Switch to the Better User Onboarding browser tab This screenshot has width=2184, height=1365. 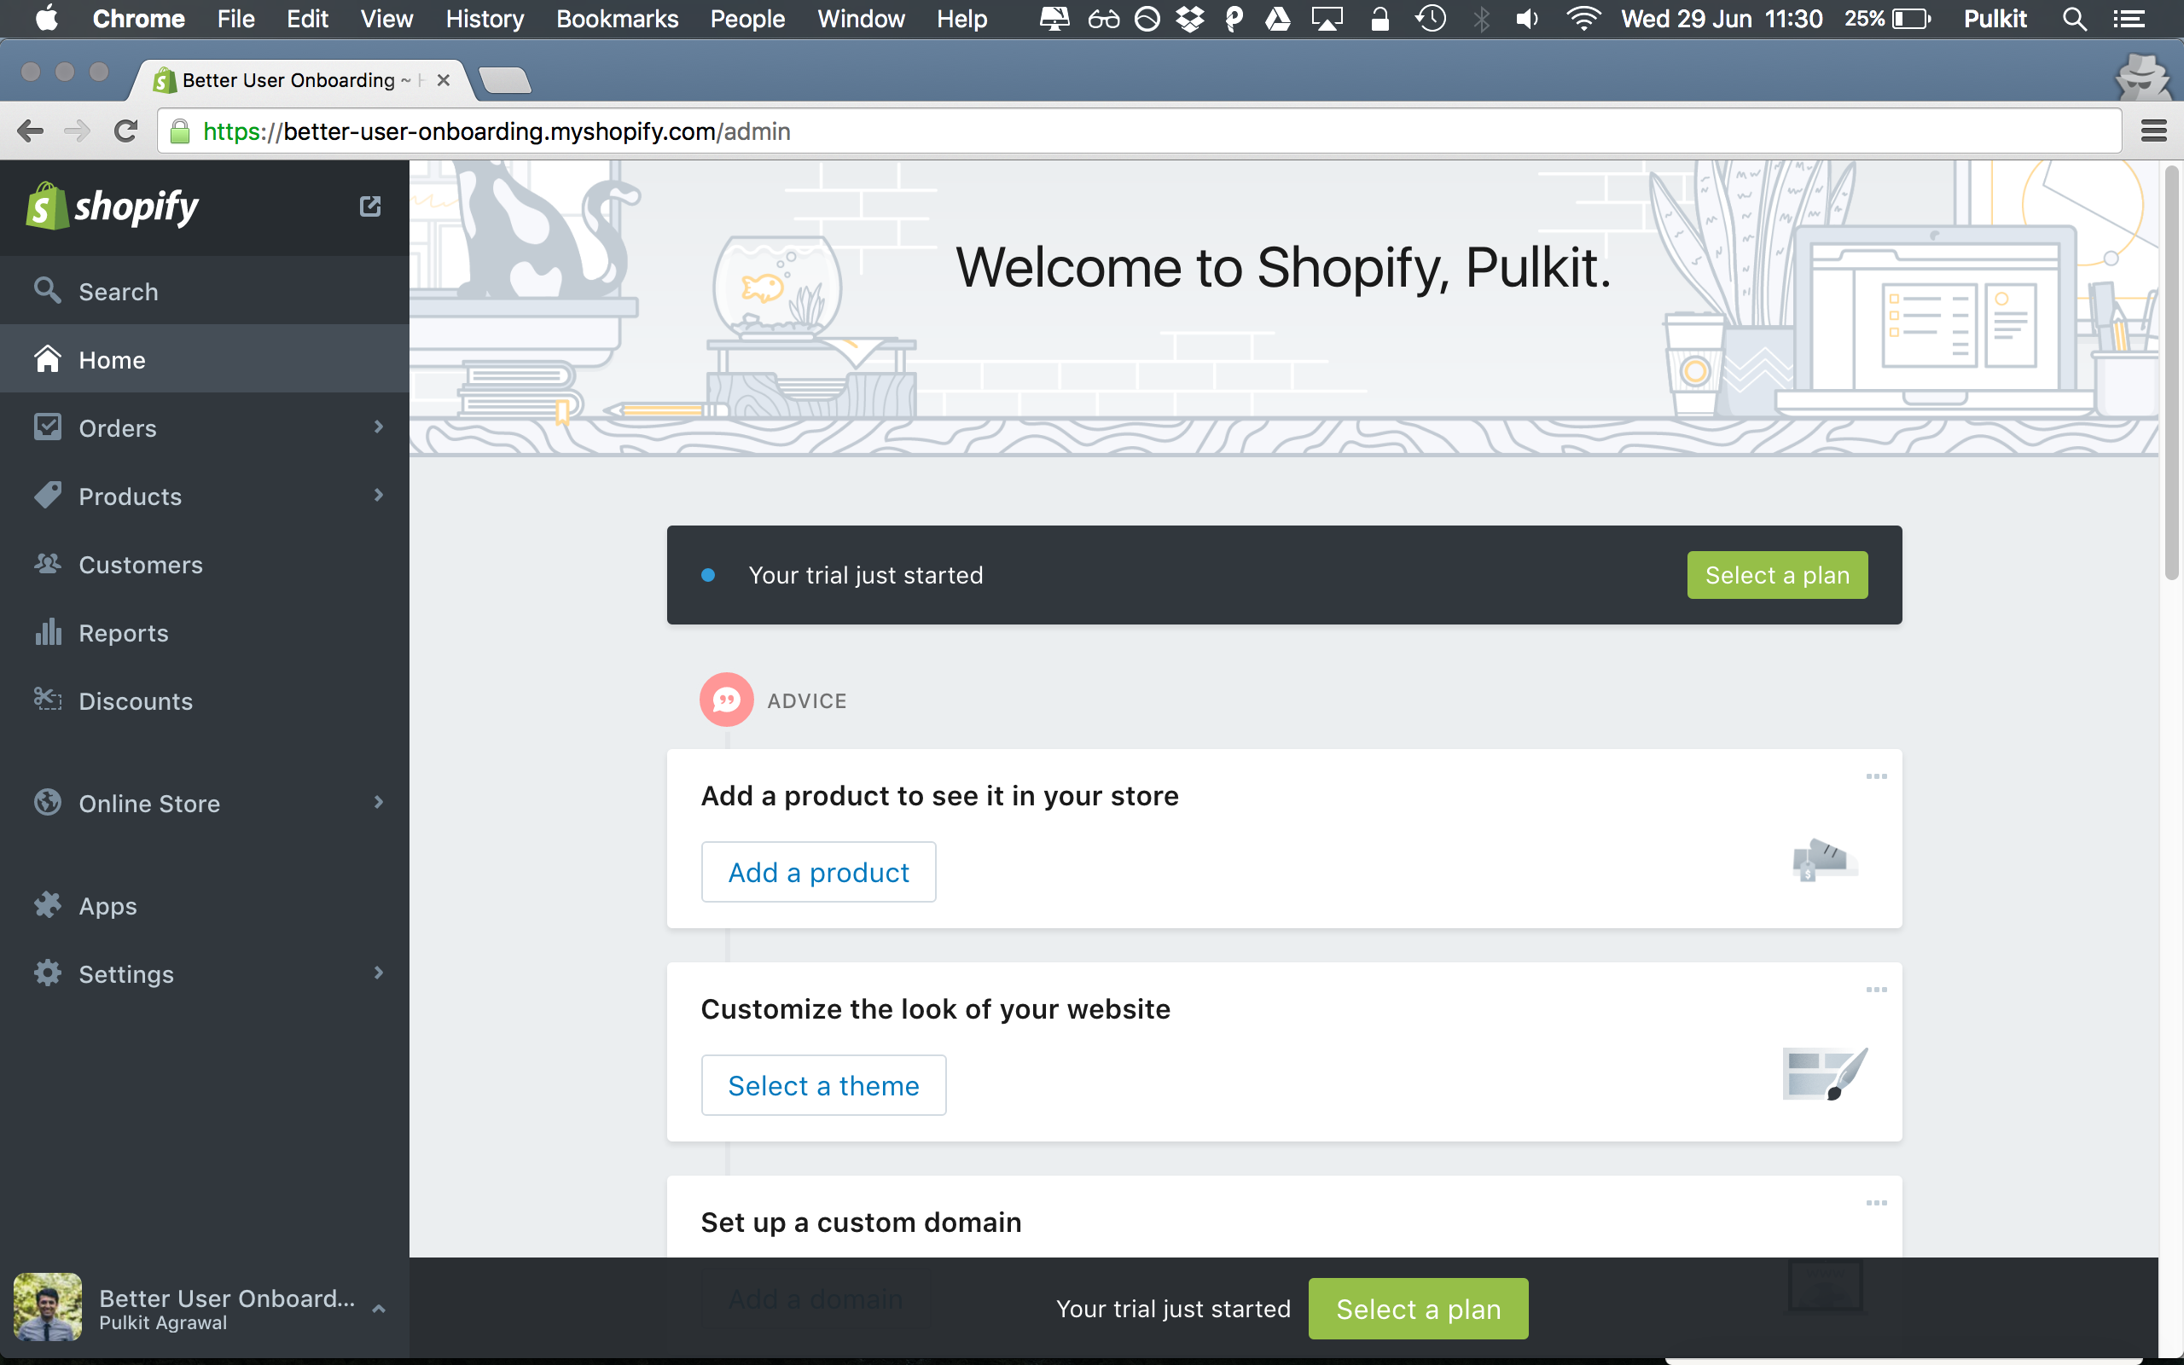(x=289, y=79)
